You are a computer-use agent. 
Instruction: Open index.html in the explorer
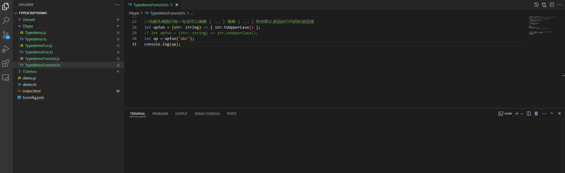click(32, 91)
